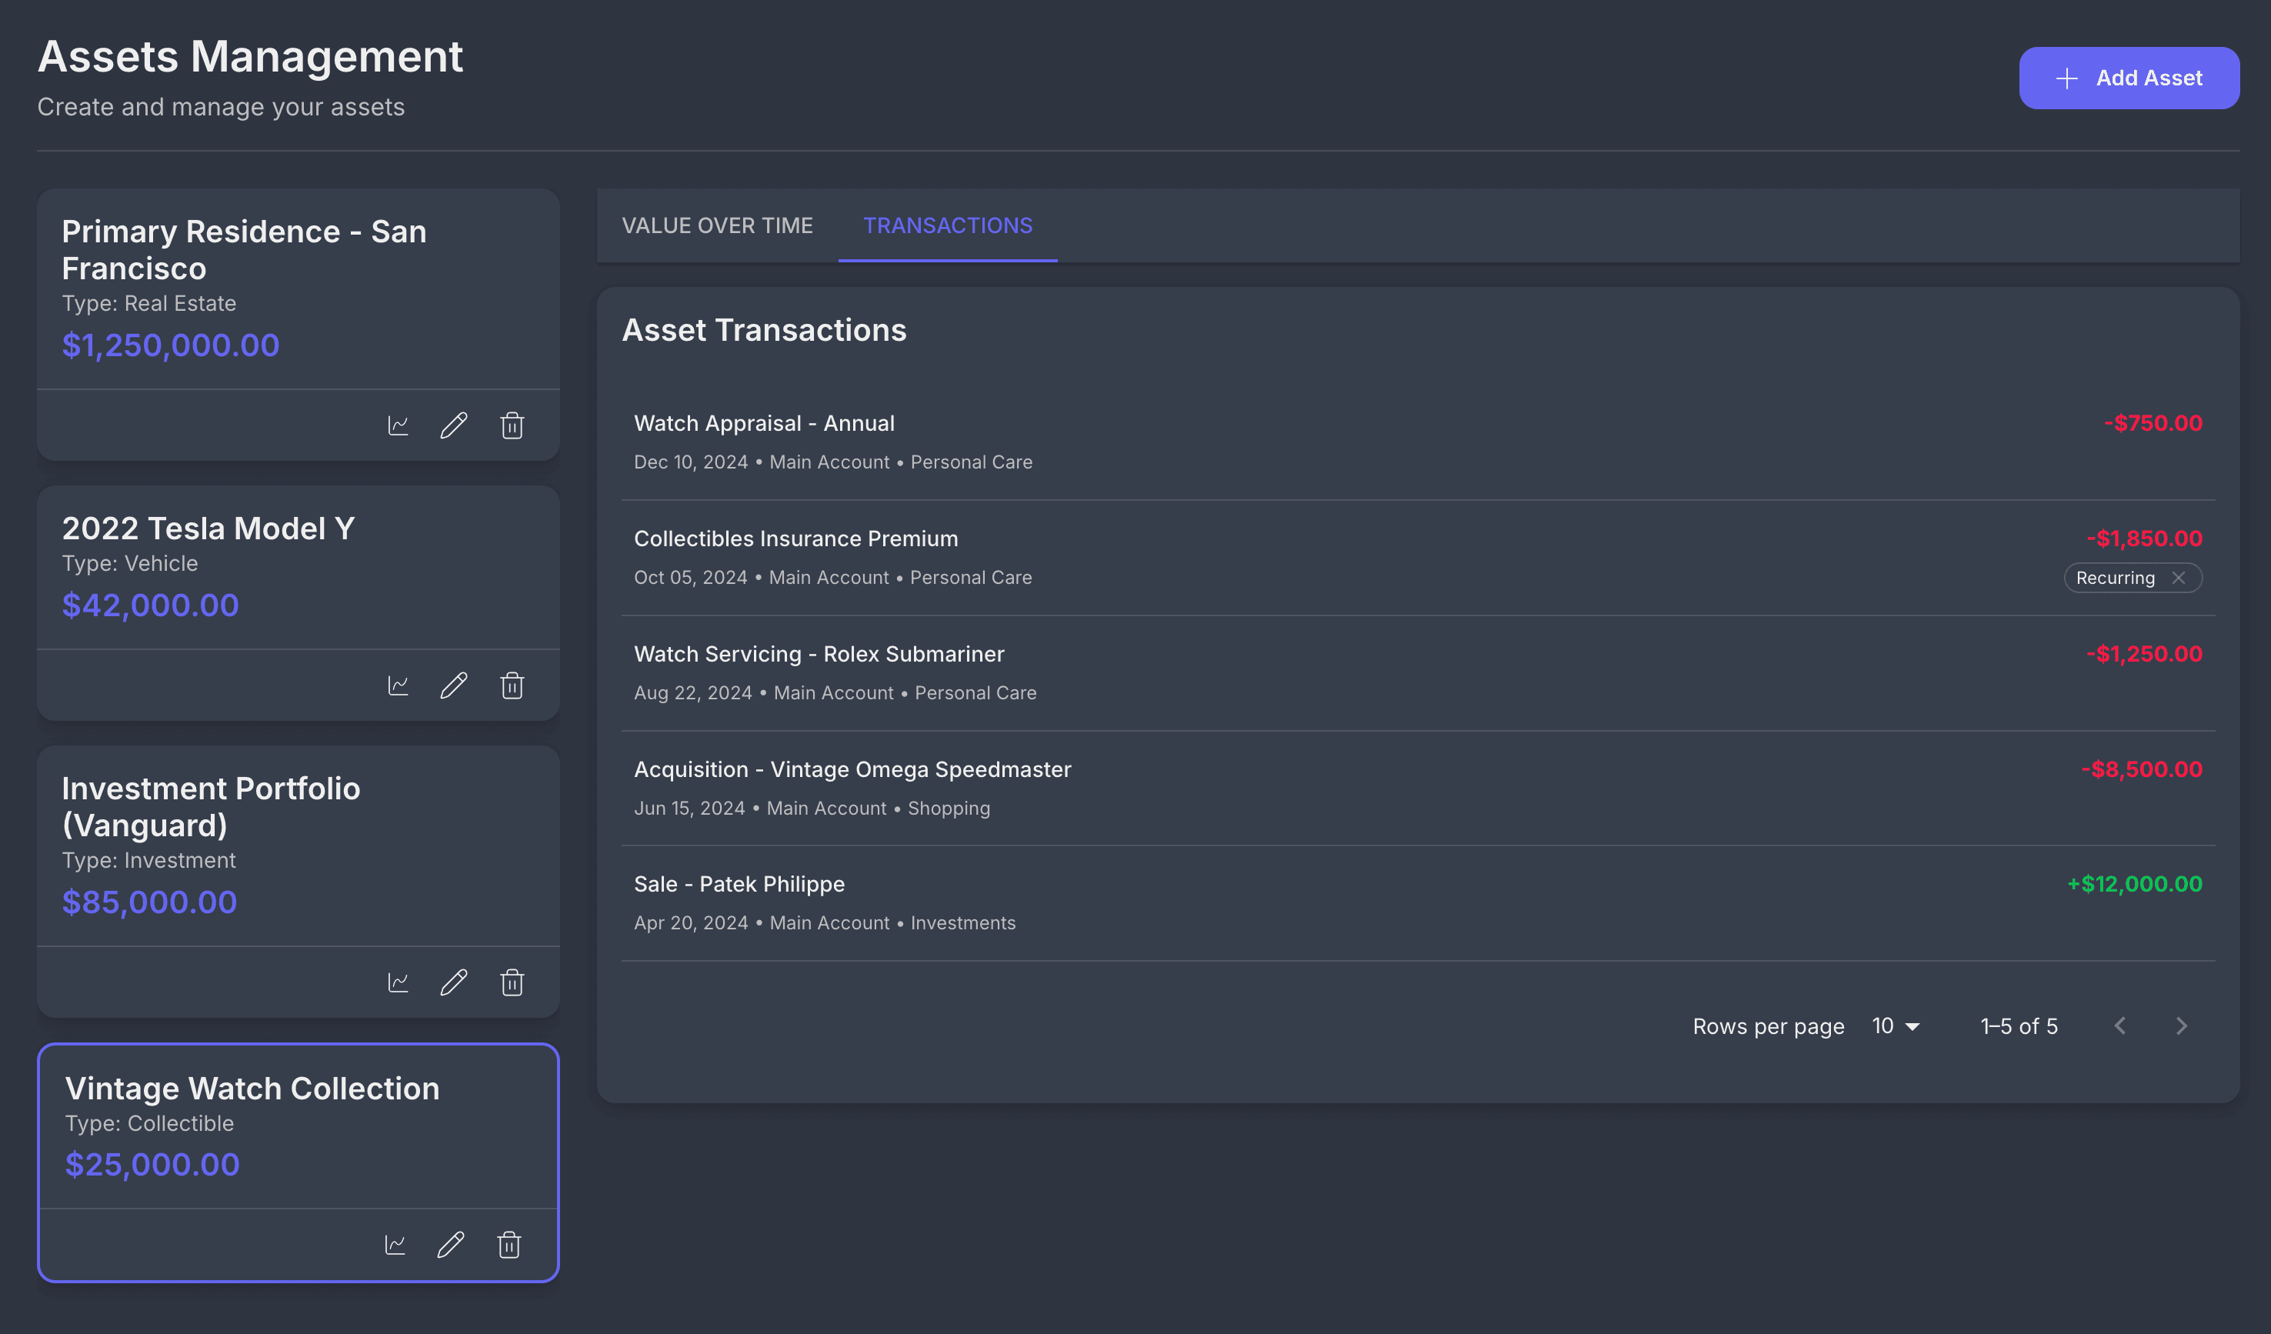View chart icon for Vintage Watch Collection
Screen dimensions: 2271x1334
(395, 1245)
